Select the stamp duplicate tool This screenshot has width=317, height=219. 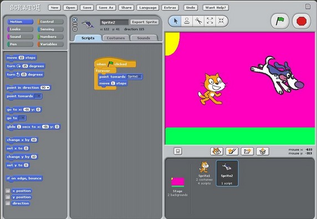pos(187,21)
